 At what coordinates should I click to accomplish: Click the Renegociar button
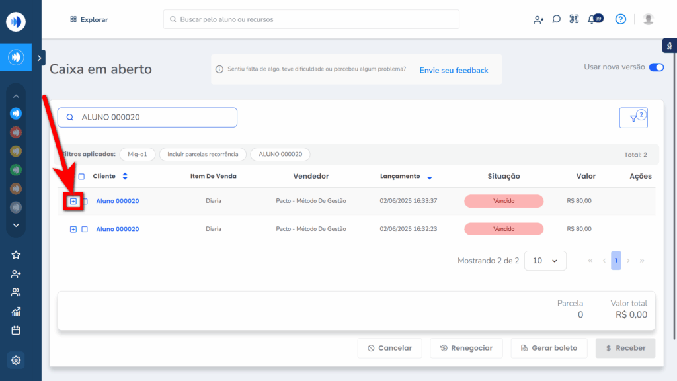466,348
